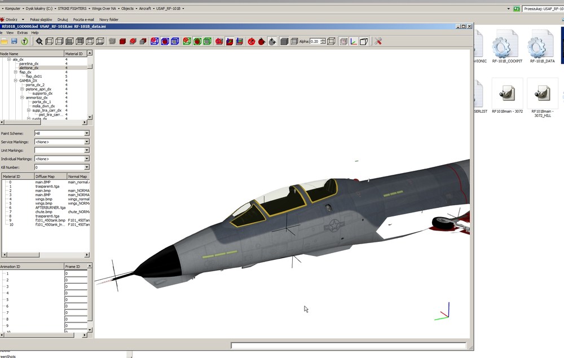This screenshot has width=564, height=358.
Task: Select the molla_dwn_dx tree node
Action: click(x=43, y=106)
